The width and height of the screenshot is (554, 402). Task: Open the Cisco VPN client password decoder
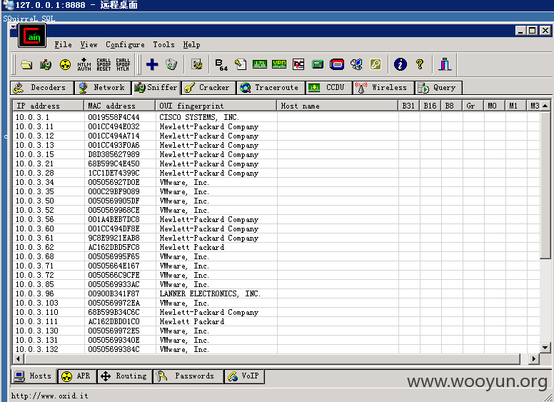[279, 65]
